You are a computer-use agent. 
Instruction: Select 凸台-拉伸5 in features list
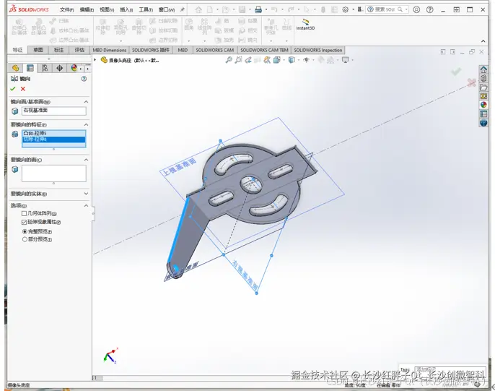tap(53, 134)
